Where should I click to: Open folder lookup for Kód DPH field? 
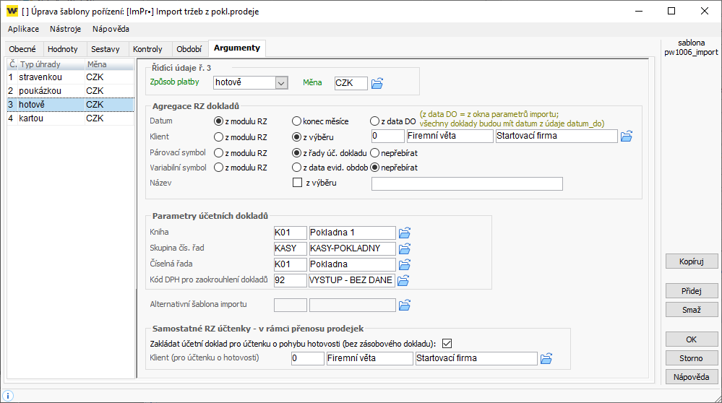[405, 281]
